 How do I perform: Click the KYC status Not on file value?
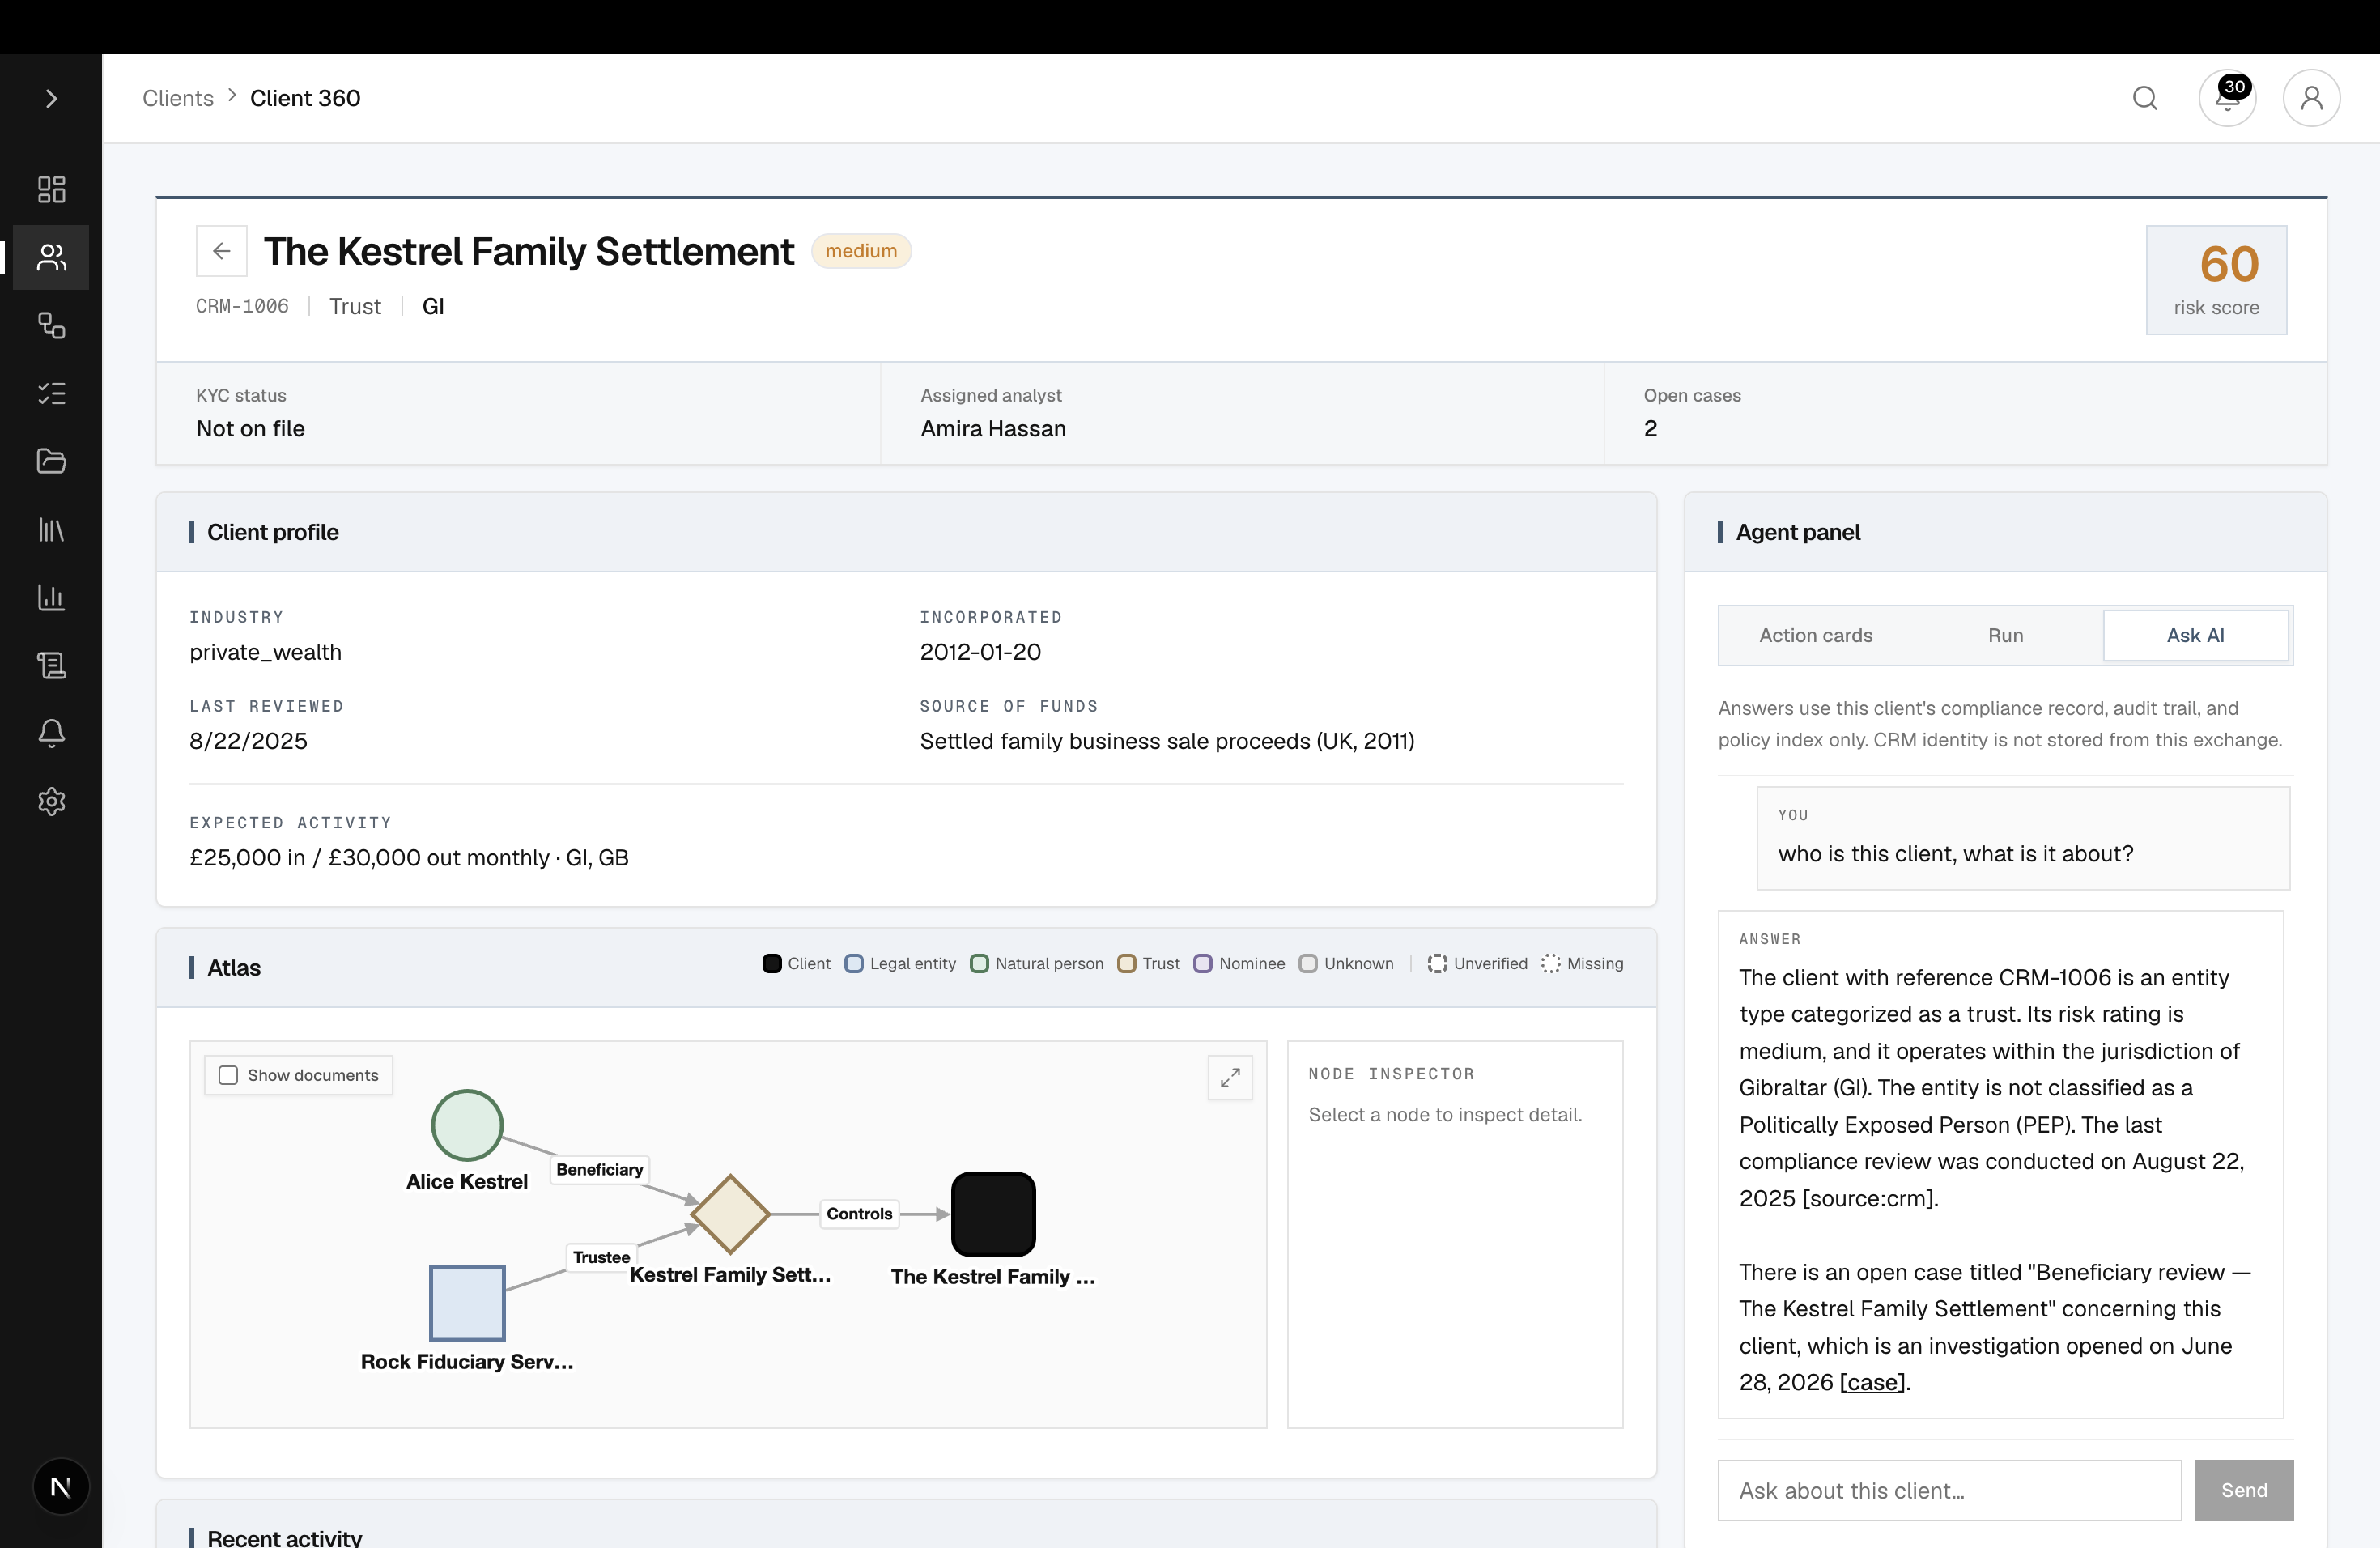point(250,428)
